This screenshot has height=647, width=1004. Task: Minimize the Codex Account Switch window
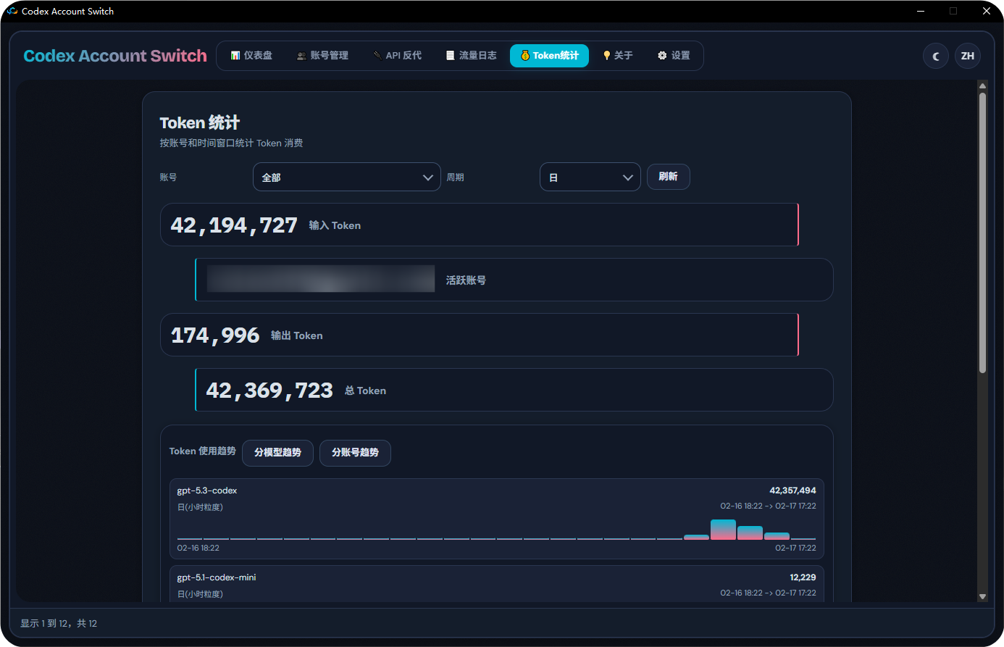click(x=921, y=11)
